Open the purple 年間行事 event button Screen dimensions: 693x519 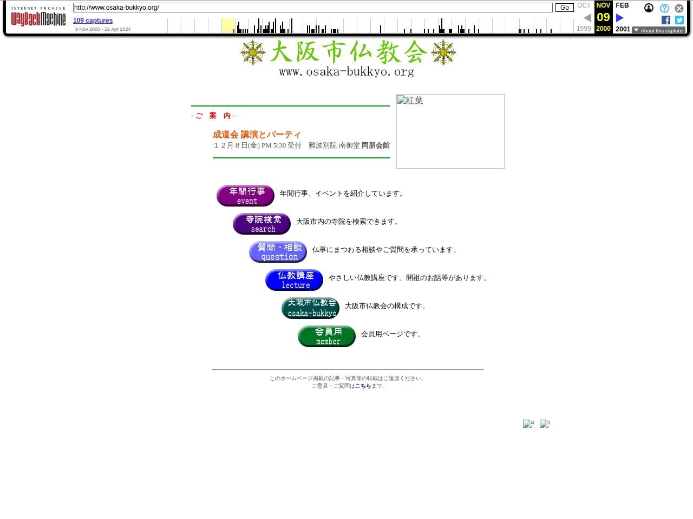tap(246, 196)
